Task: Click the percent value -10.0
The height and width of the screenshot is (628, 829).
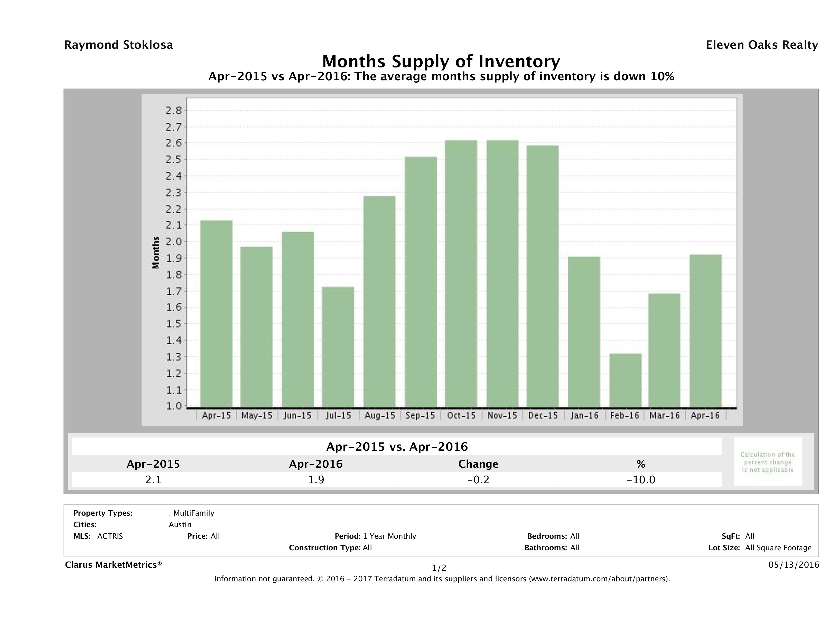Action: (640, 479)
